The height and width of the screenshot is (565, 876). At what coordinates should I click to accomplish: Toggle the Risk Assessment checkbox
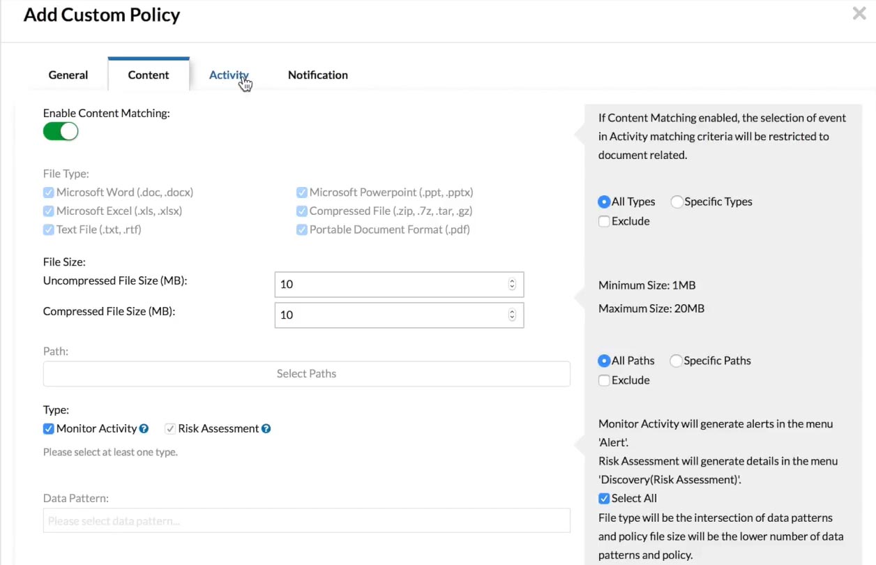[x=170, y=429]
